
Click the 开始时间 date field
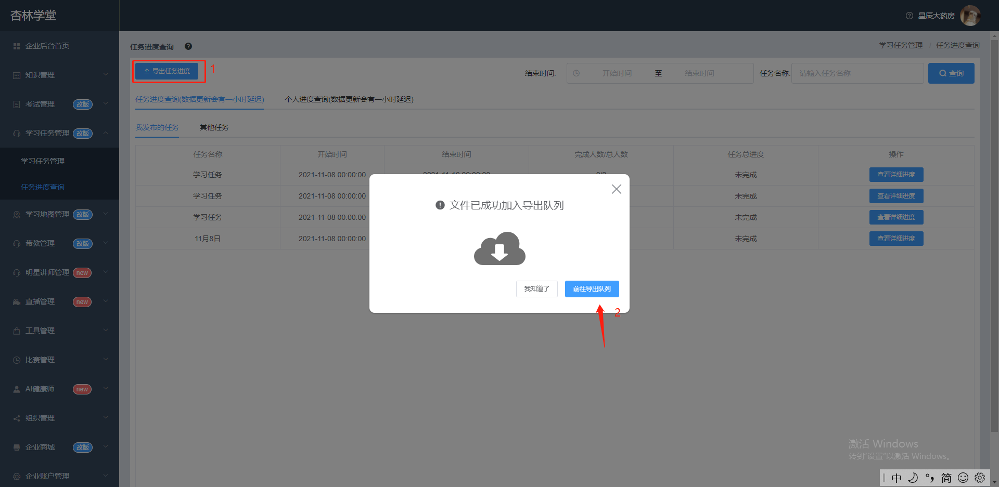617,73
